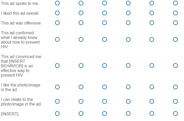Mark sixth option for '[INSERT BEHAVIOR] is an effective way'
Screen dimensions: 184x121
click(175, 66)
